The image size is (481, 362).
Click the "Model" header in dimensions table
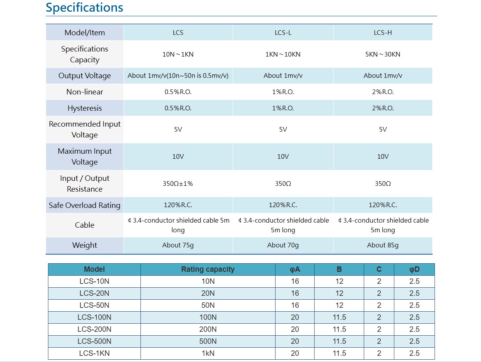[x=94, y=269]
